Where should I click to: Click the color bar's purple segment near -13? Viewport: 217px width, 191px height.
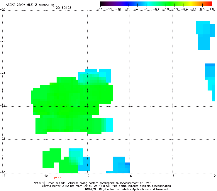click(x=110, y=4)
